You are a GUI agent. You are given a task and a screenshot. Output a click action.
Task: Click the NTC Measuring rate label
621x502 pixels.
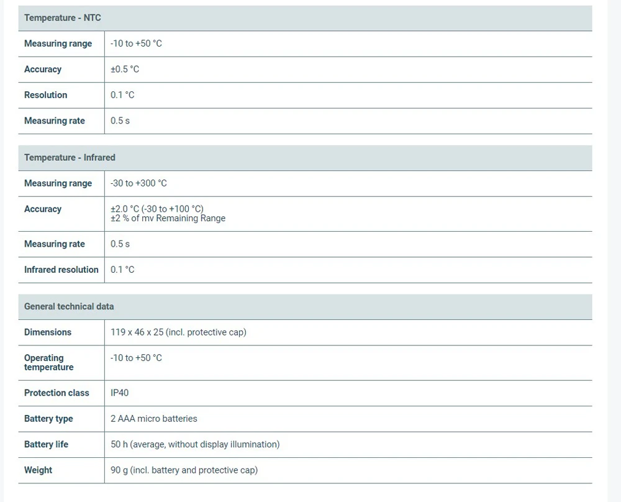(x=54, y=121)
